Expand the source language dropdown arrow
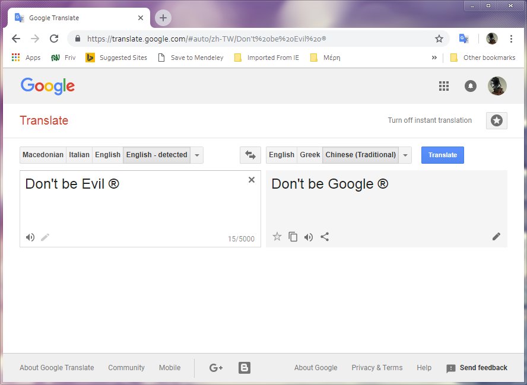 (x=197, y=155)
